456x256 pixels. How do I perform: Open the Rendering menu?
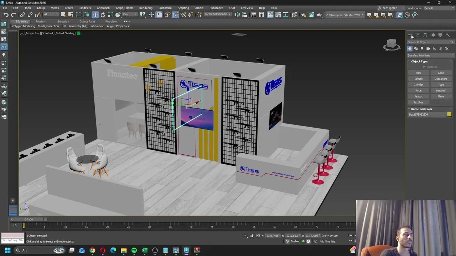[146, 8]
